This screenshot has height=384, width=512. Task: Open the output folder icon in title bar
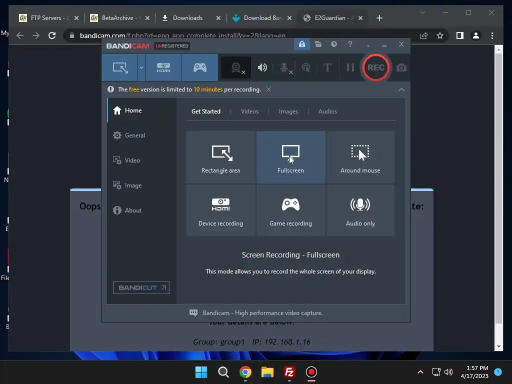coord(318,44)
